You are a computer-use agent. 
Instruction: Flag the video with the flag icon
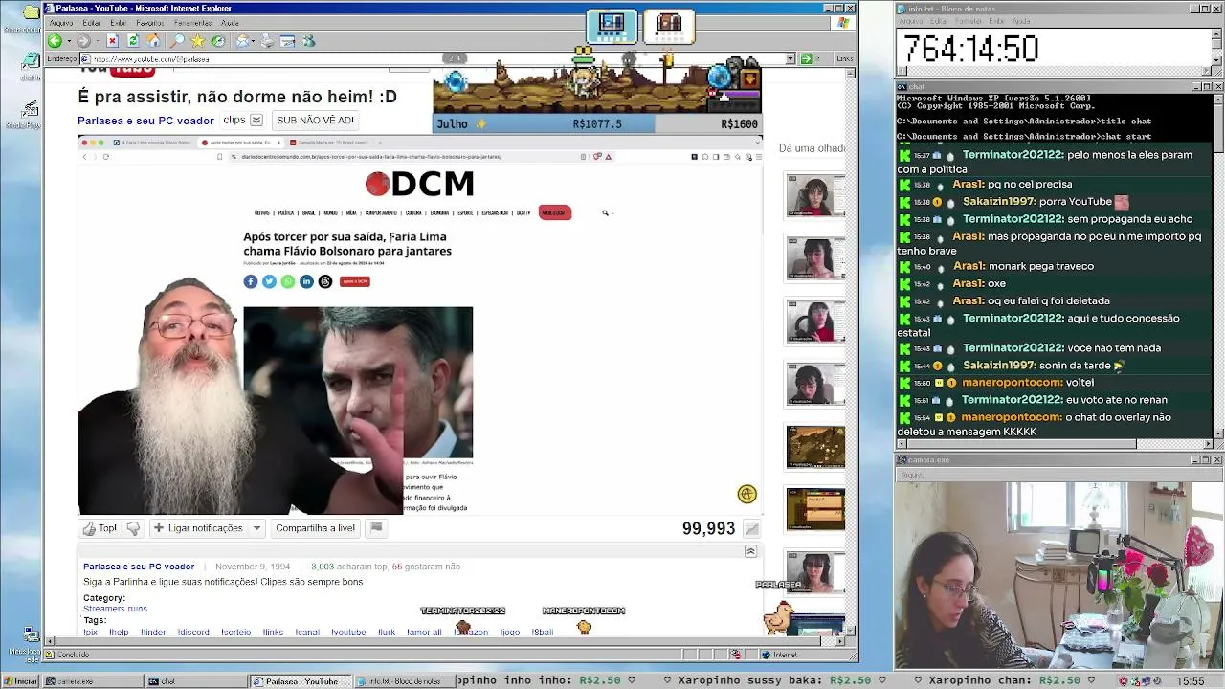click(x=376, y=528)
